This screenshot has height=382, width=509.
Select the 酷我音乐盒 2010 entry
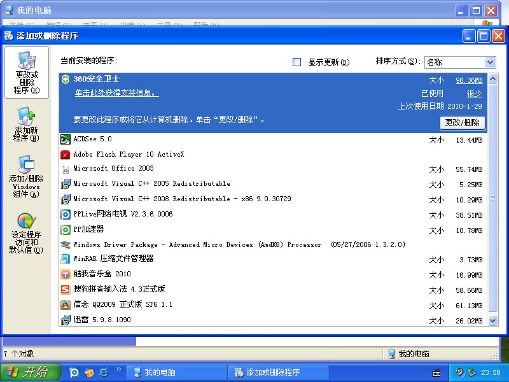point(273,274)
